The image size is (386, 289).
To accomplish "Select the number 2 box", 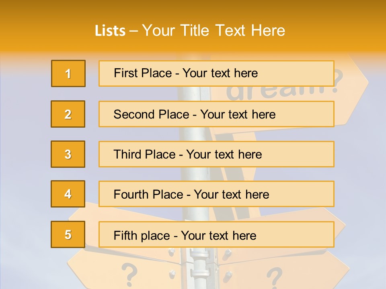I will 68,114.
